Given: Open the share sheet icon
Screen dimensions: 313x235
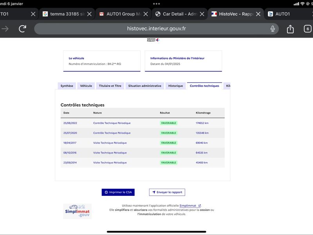Looking at the screenshot, I should 290,29.
